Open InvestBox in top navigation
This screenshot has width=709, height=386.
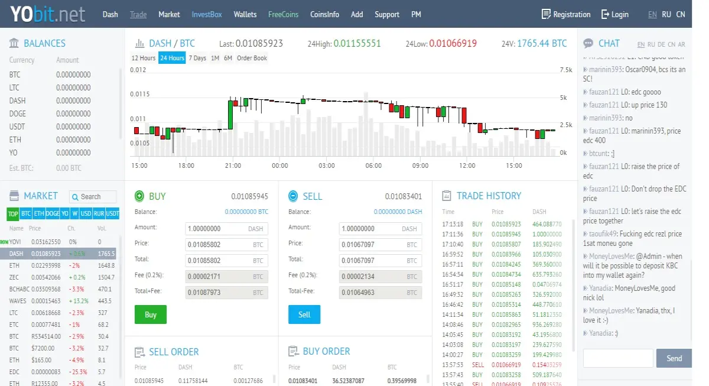207,14
